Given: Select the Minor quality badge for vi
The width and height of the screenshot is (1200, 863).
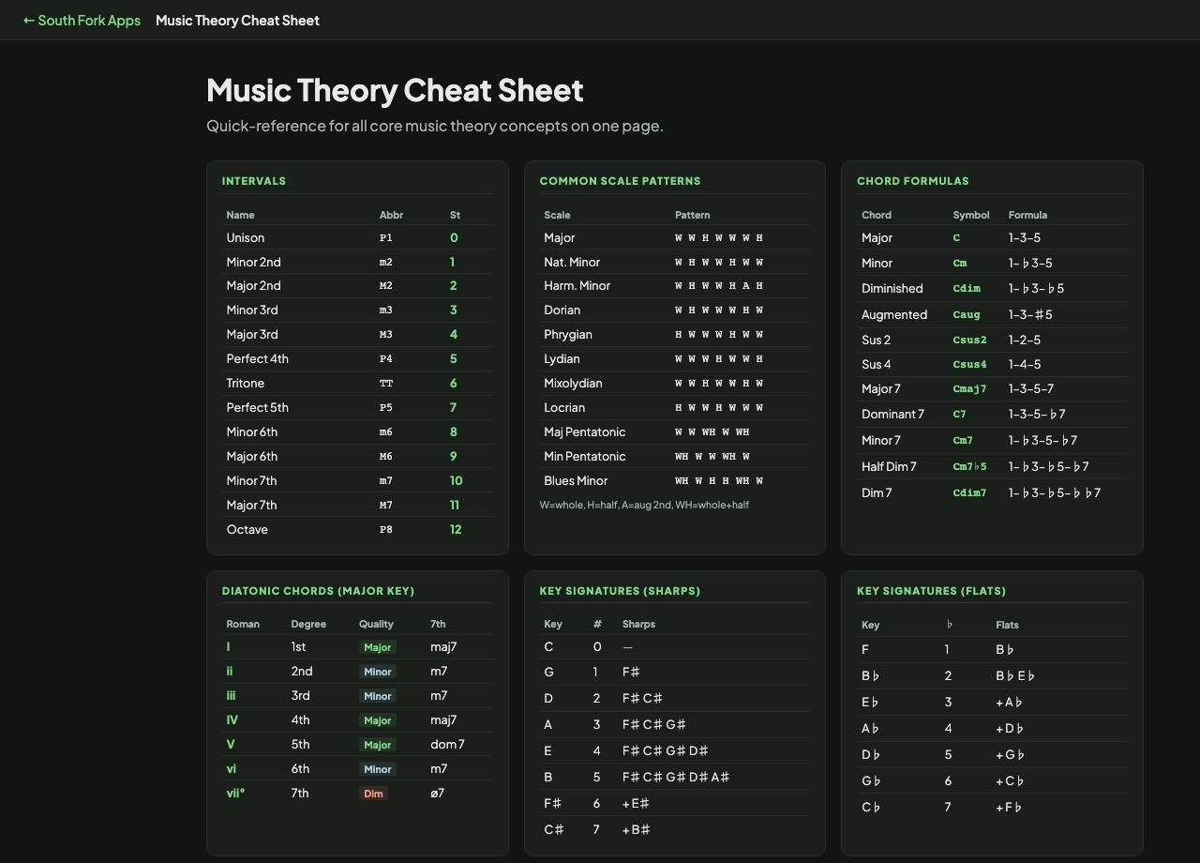Looking at the screenshot, I should (377, 769).
